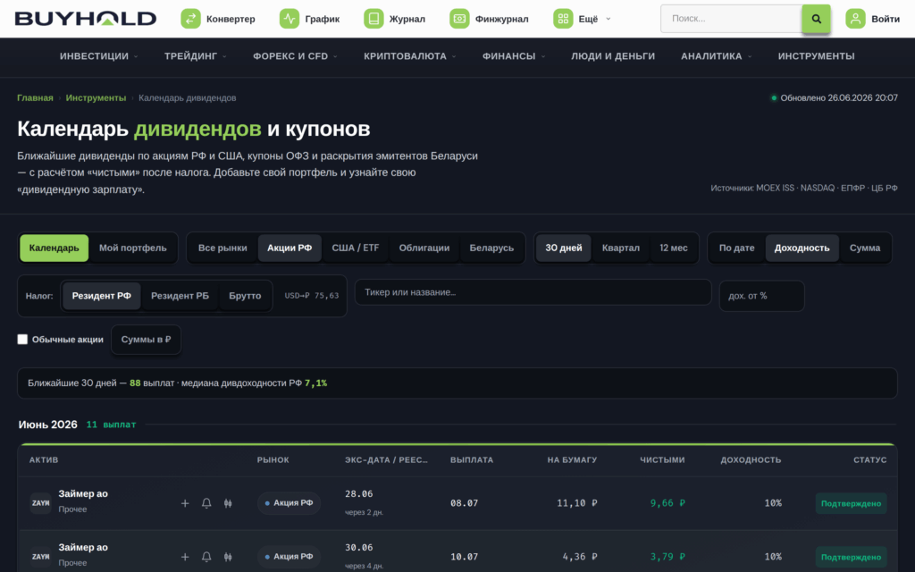
Task: Click the Войти login link
Action: pos(886,19)
